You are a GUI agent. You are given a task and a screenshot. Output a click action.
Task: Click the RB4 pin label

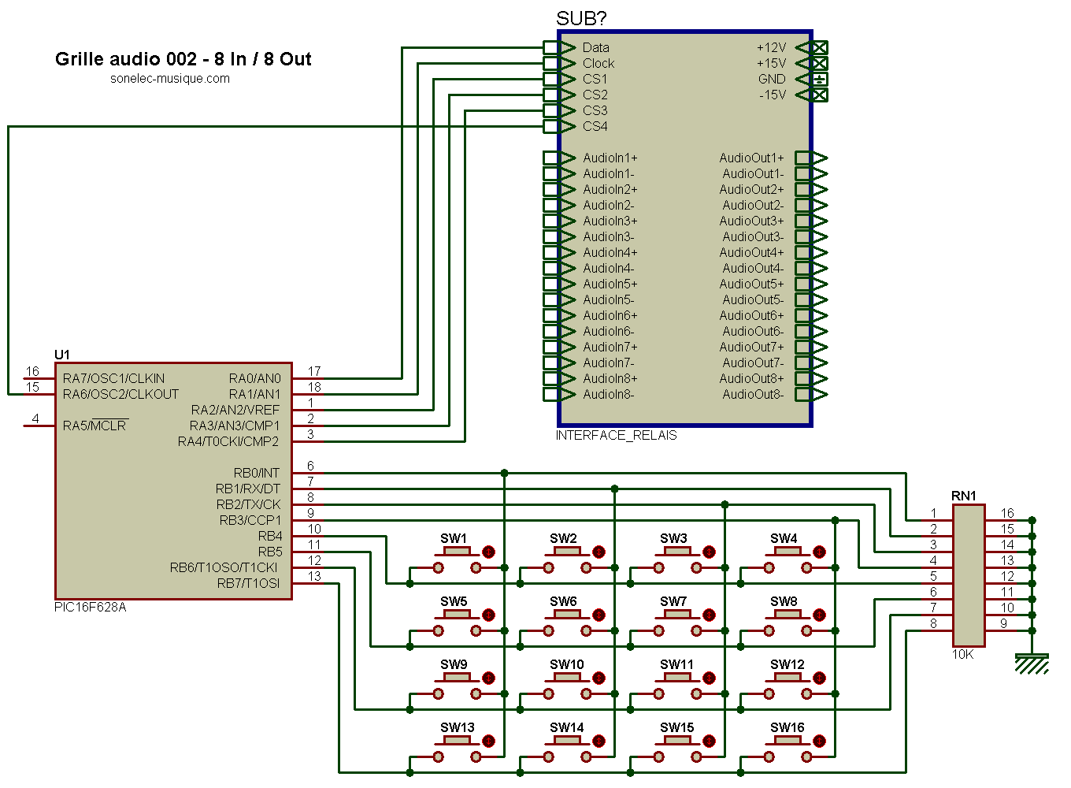coord(269,536)
